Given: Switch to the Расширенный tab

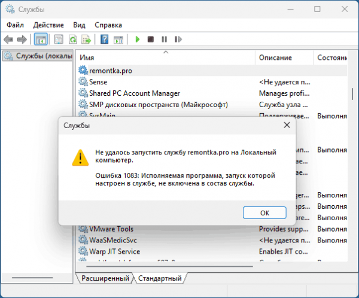Looking at the screenshot, I should point(105,278).
